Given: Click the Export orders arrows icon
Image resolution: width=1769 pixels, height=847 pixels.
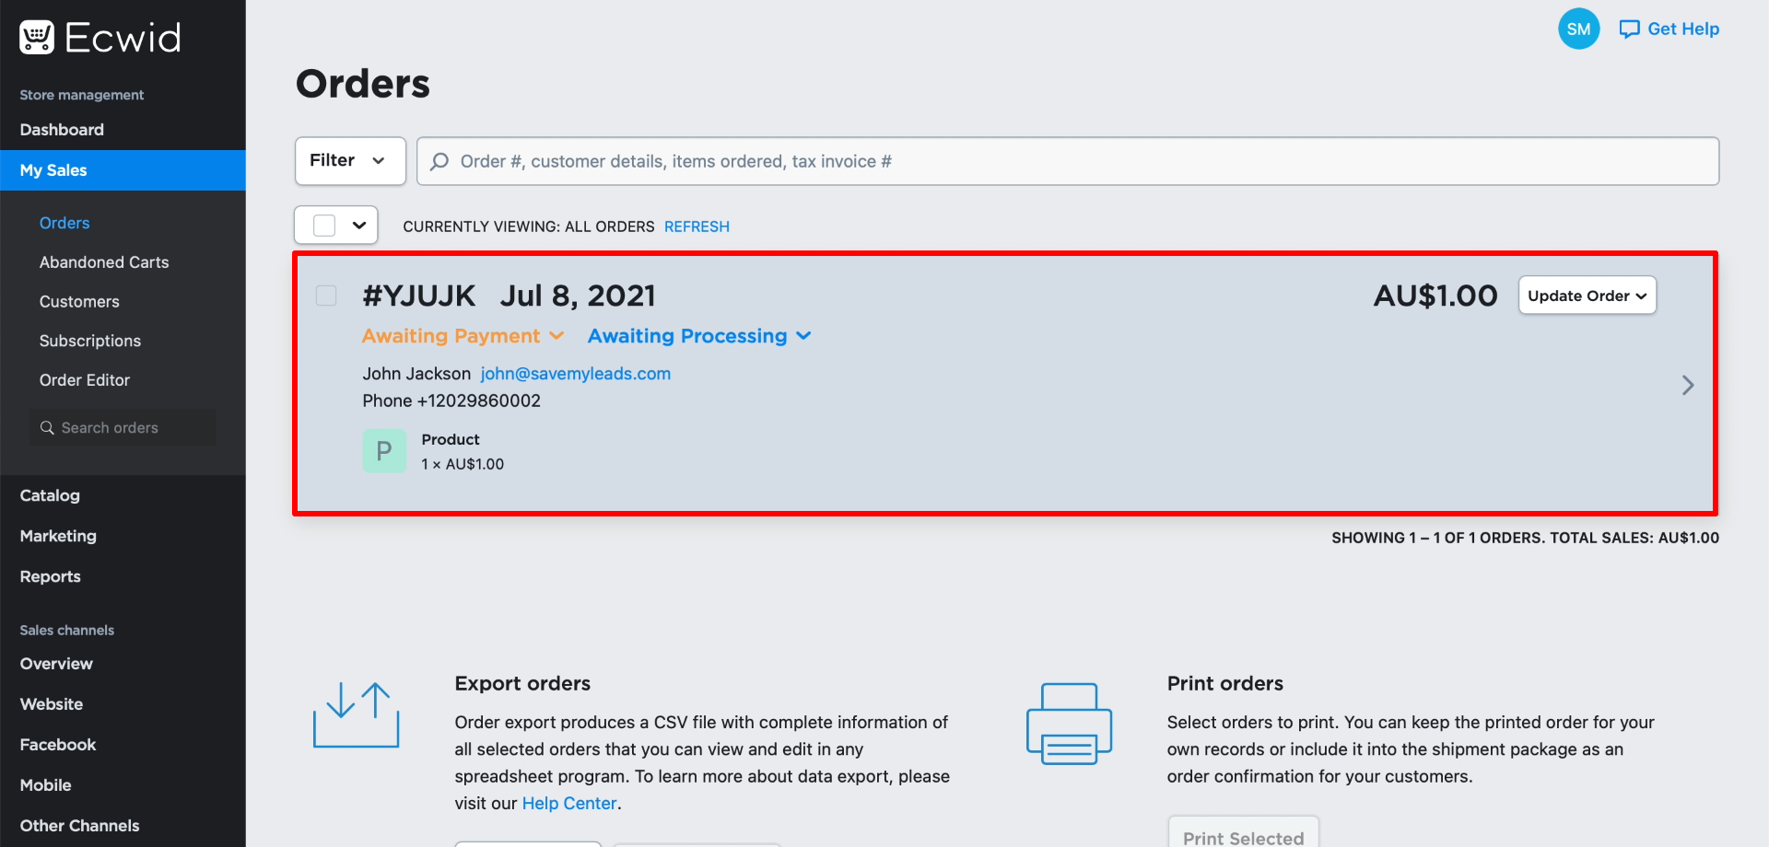Looking at the screenshot, I should click(356, 715).
